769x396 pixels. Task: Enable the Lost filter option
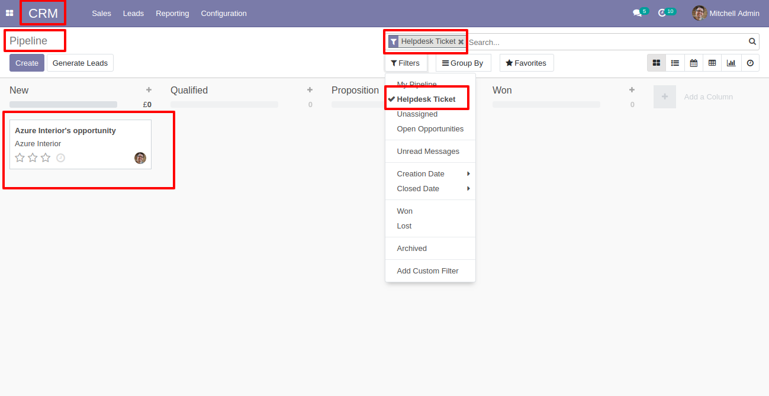[x=430, y=226]
